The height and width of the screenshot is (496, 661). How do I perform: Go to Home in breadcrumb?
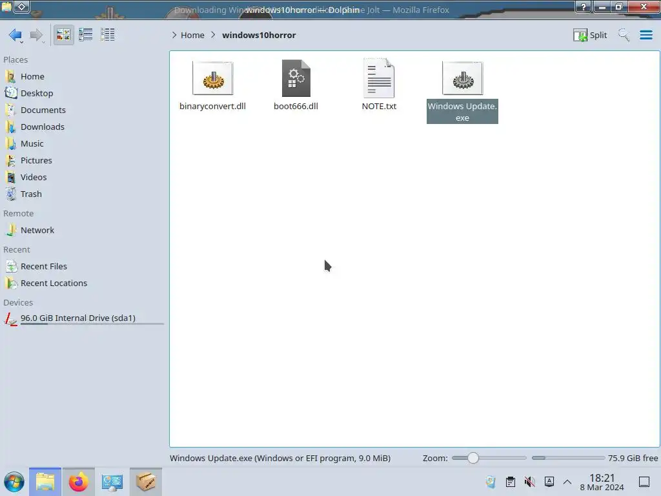192,35
